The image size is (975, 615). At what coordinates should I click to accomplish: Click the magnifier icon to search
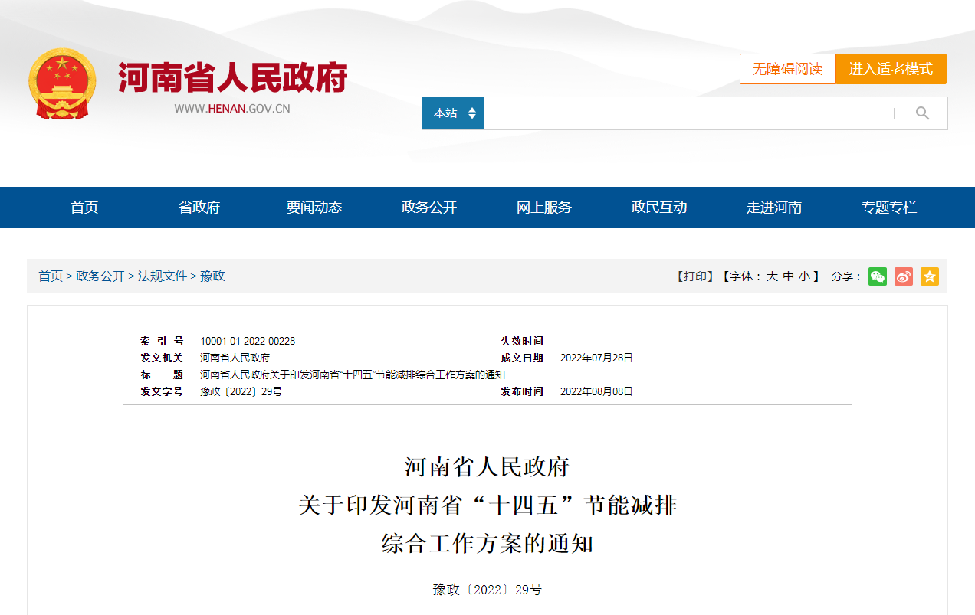(x=921, y=113)
